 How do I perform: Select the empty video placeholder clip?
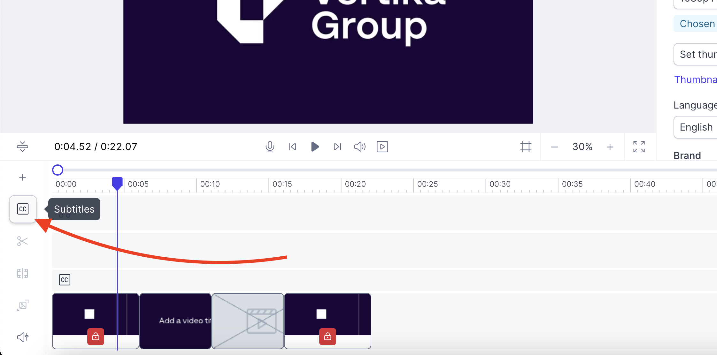pos(248,321)
